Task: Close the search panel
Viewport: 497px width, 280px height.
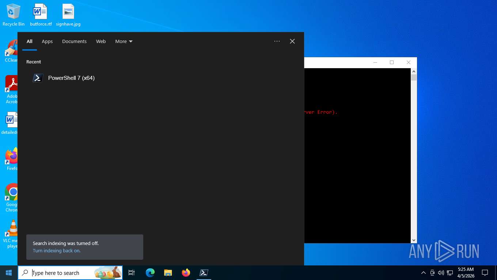Action: coord(292,41)
